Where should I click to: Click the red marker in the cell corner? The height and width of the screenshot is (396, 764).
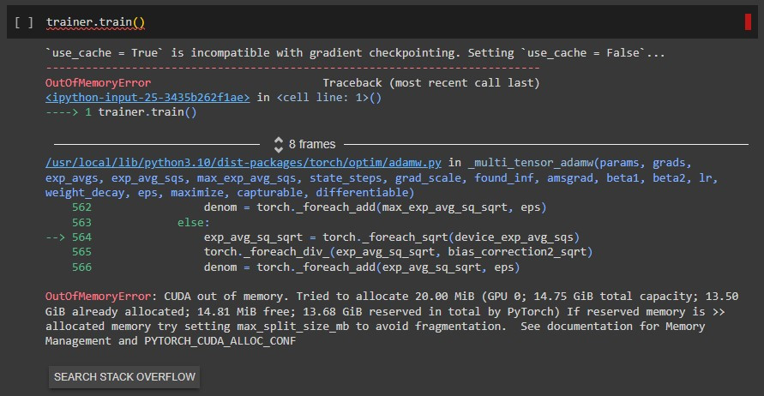pos(748,22)
